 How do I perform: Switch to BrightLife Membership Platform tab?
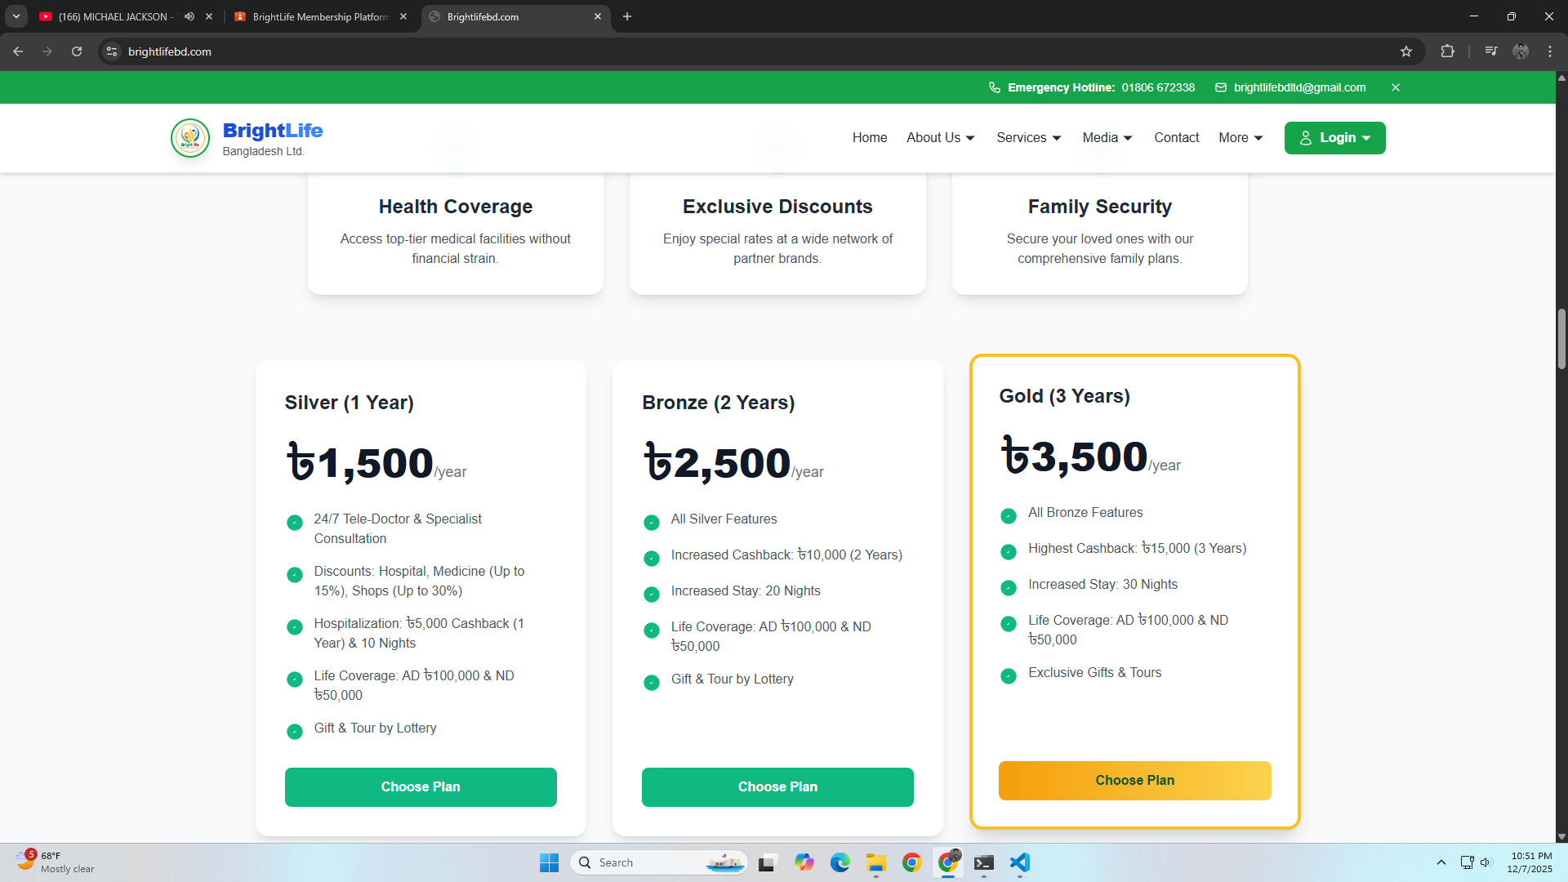pos(318,16)
